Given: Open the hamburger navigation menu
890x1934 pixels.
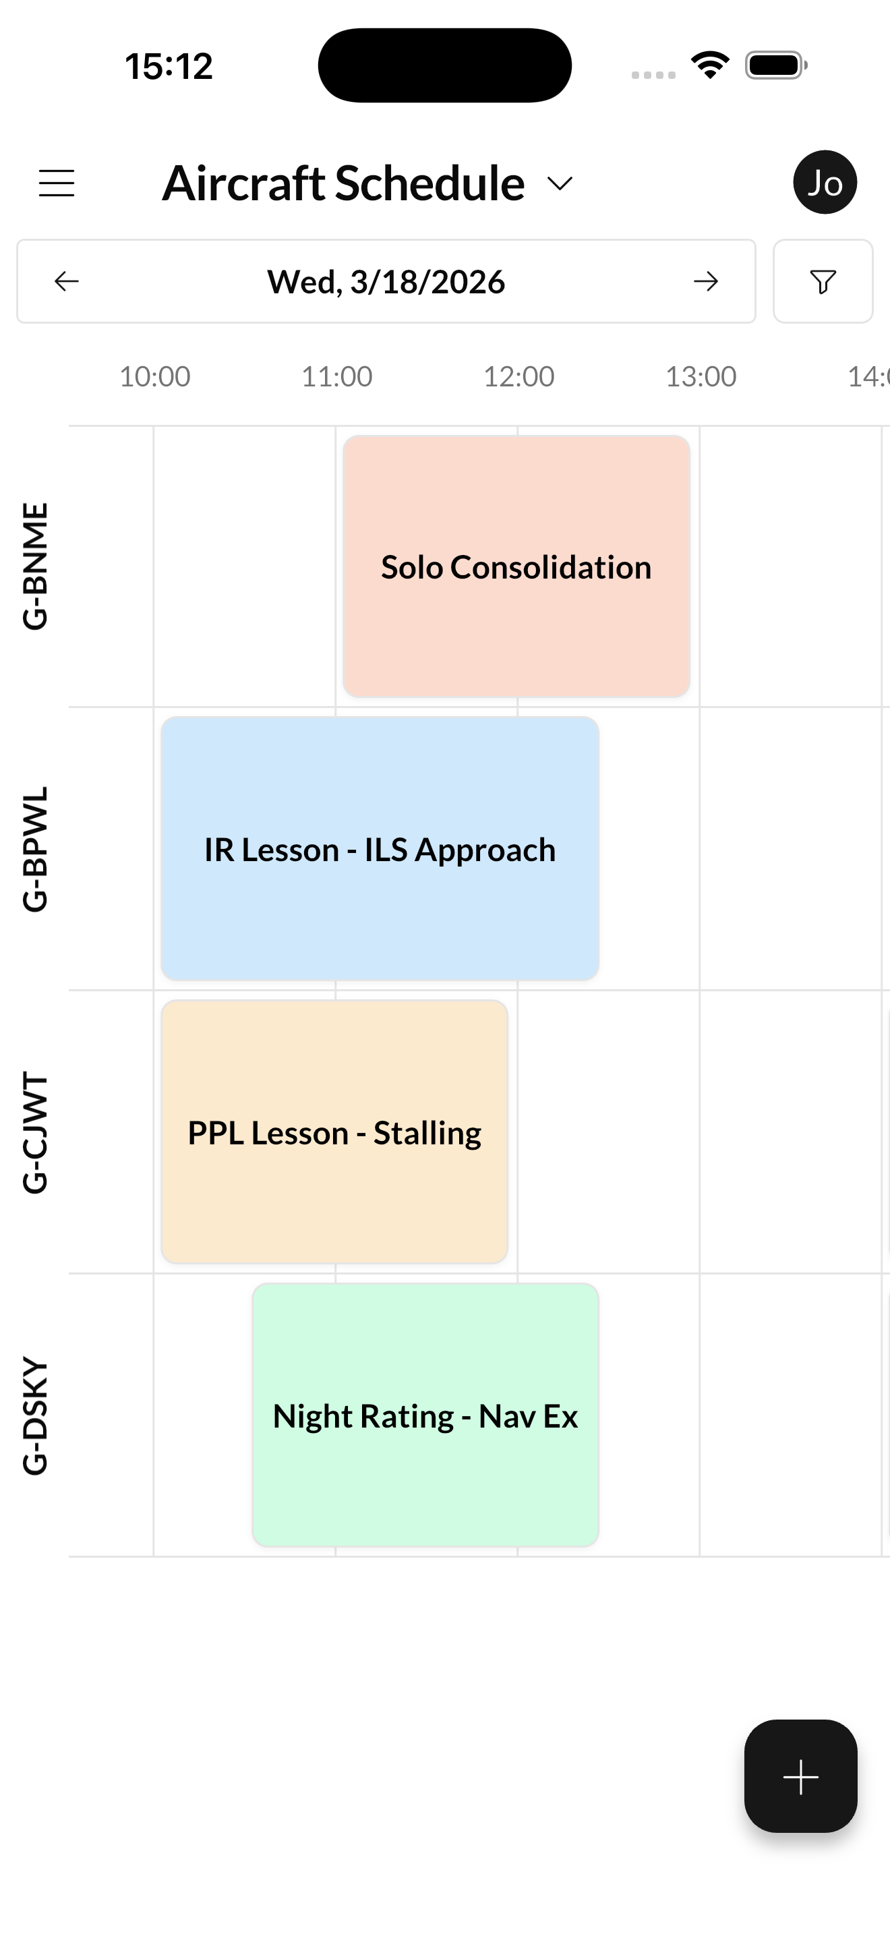Looking at the screenshot, I should point(57,183).
